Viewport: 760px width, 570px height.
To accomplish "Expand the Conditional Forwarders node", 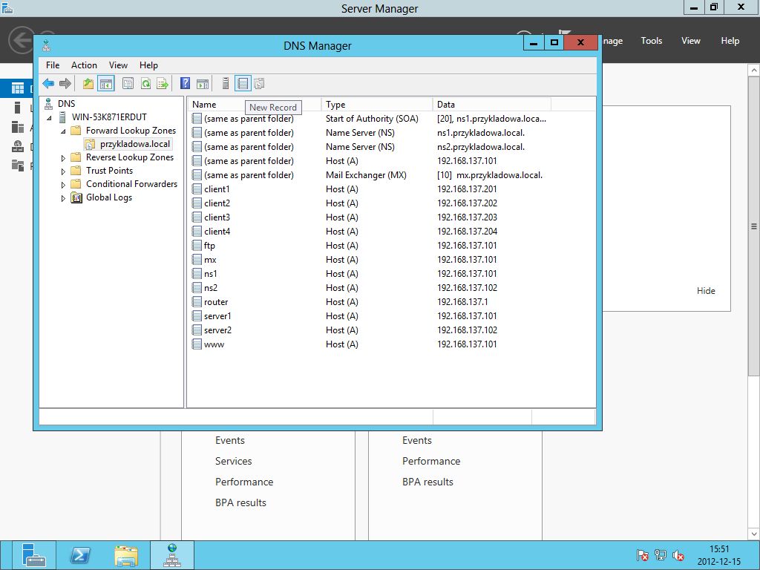I will point(63,185).
